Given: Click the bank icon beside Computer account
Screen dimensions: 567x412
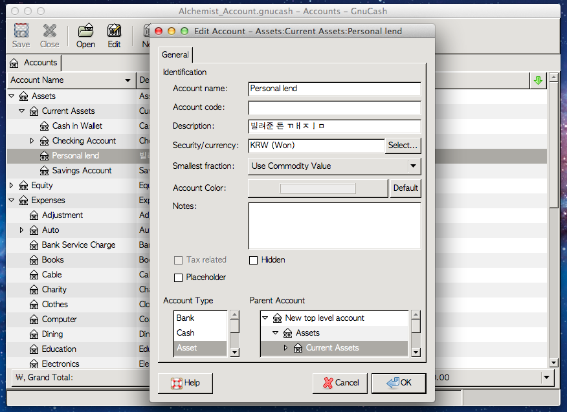Looking at the screenshot, I should 34,320.
